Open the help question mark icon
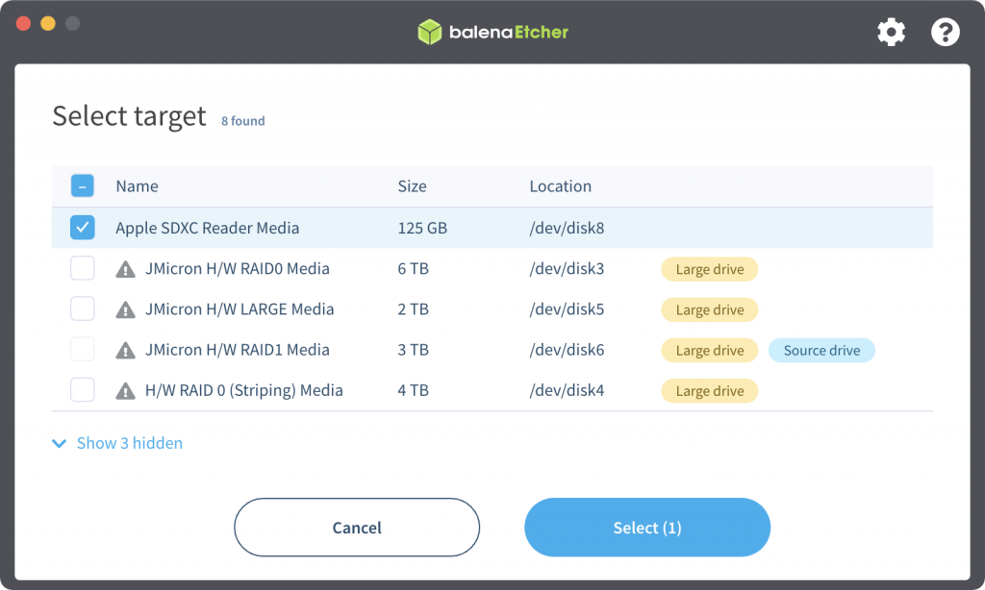Image resolution: width=985 pixels, height=590 pixels. point(945,32)
